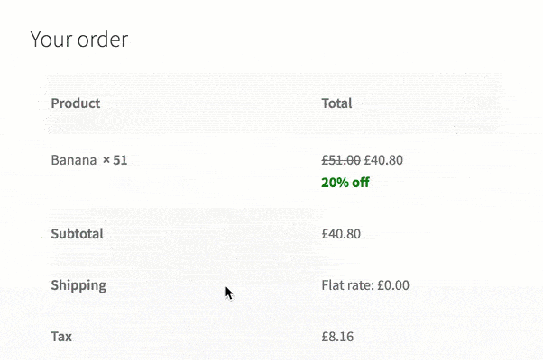Click the £0.00 shipping cost
543x360 pixels.
click(x=393, y=285)
